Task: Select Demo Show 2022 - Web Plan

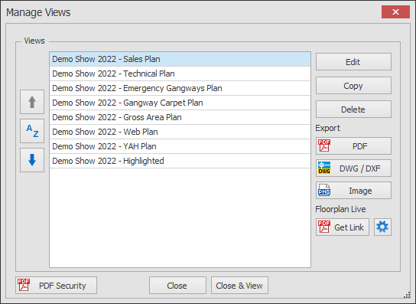Action: tap(180, 132)
